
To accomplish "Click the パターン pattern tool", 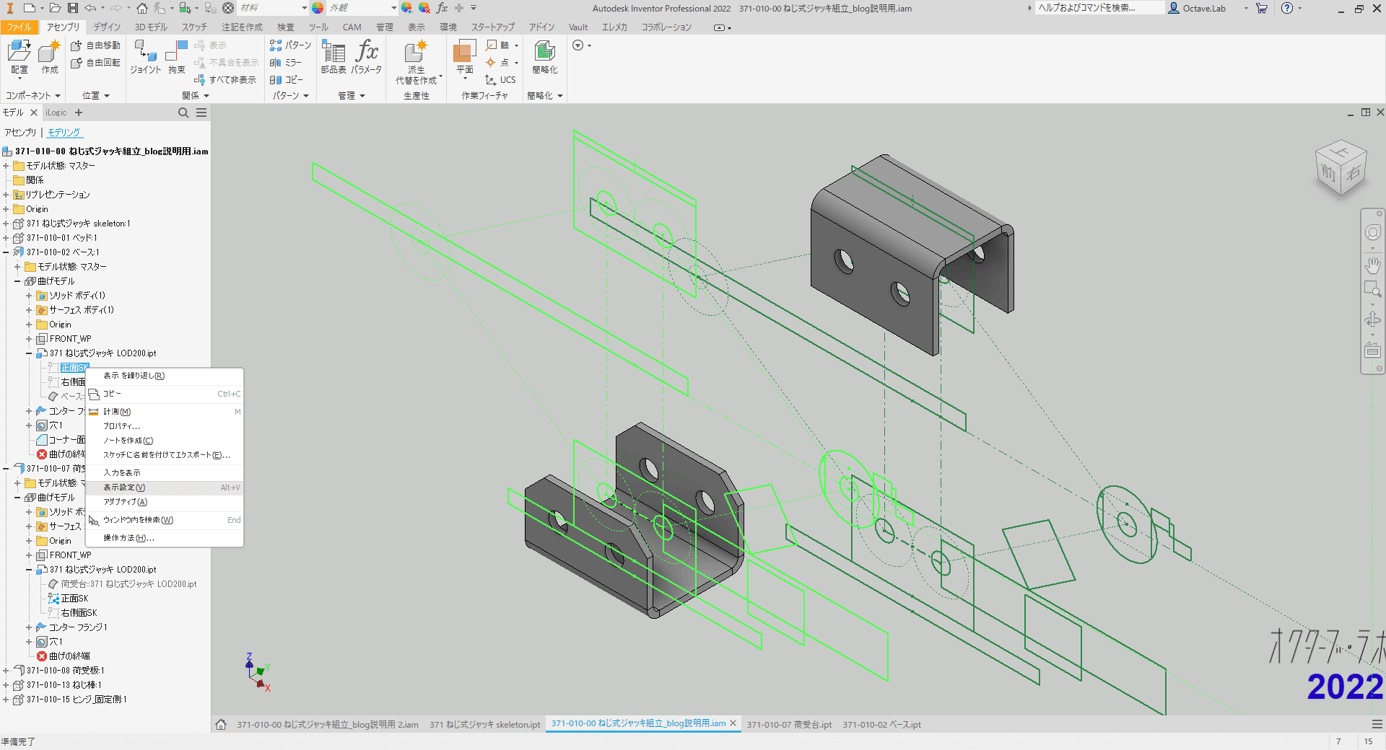I will (290, 45).
